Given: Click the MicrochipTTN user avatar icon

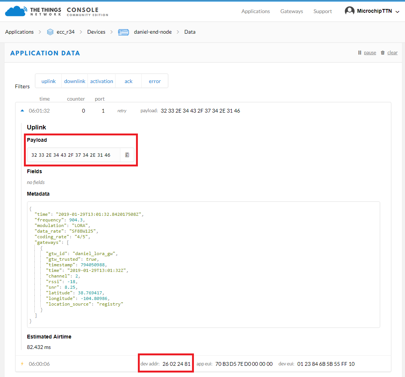Looking at the screenshot, I should coord(349,11).
